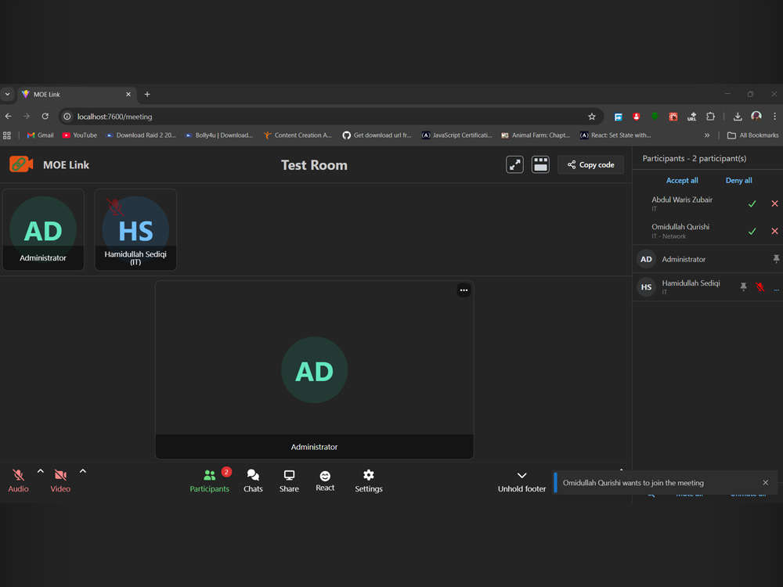Show more bookmarks overflow chevron
This screenshot has width=783, height=587.
[706, 135]
